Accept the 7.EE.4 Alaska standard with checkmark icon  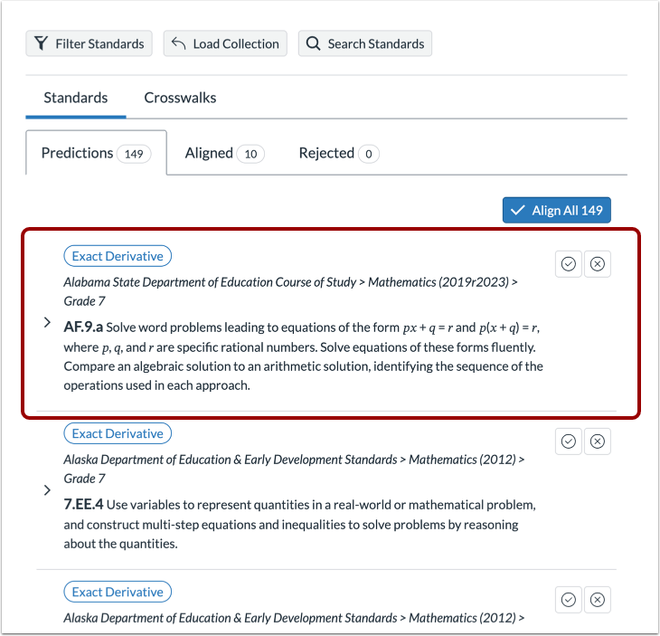[x=569, y=441]
